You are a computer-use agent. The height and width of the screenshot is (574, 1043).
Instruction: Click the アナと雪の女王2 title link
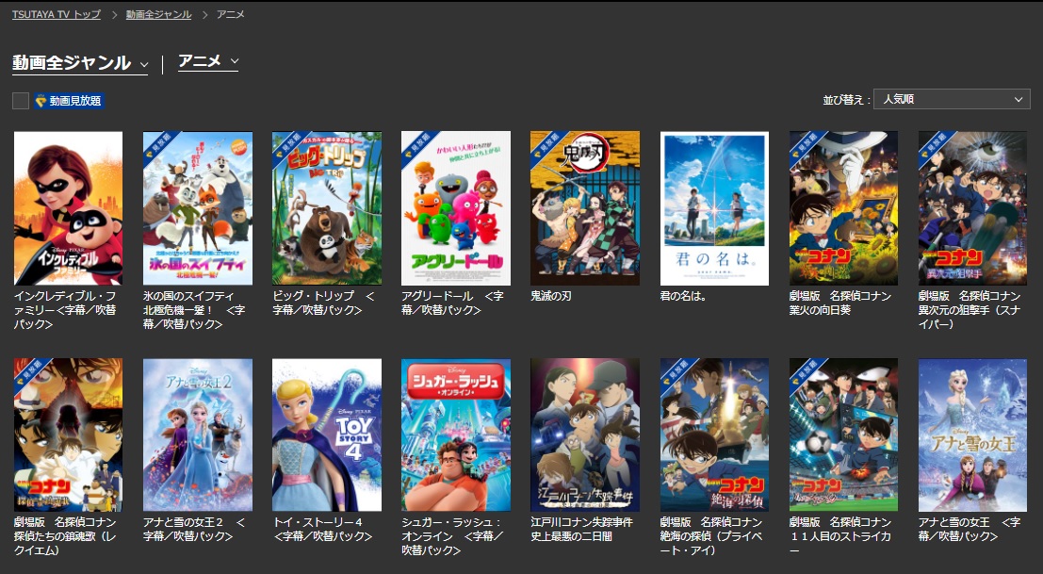194,530
